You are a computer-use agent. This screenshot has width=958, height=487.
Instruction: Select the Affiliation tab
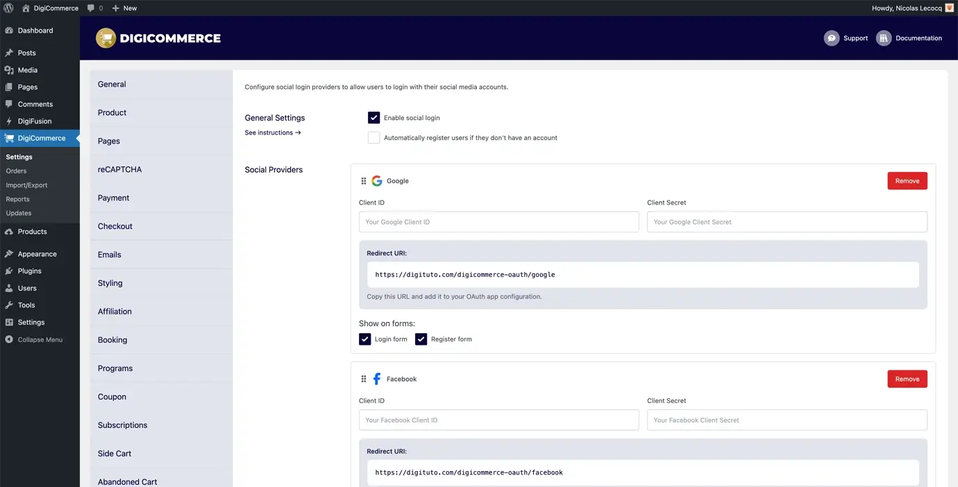coord(161,311)
